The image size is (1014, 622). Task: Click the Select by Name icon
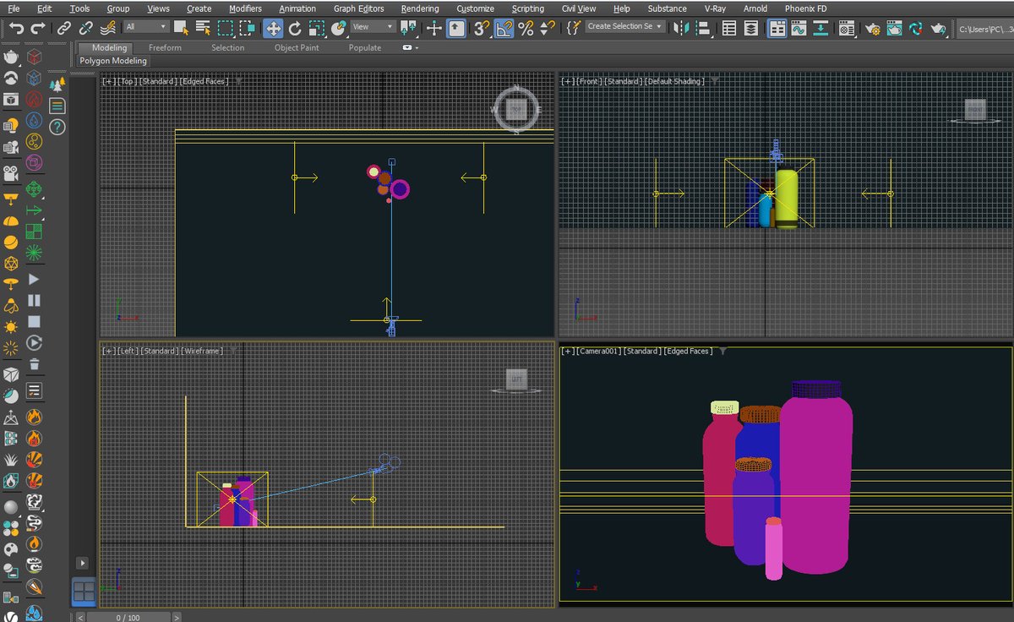203,28
